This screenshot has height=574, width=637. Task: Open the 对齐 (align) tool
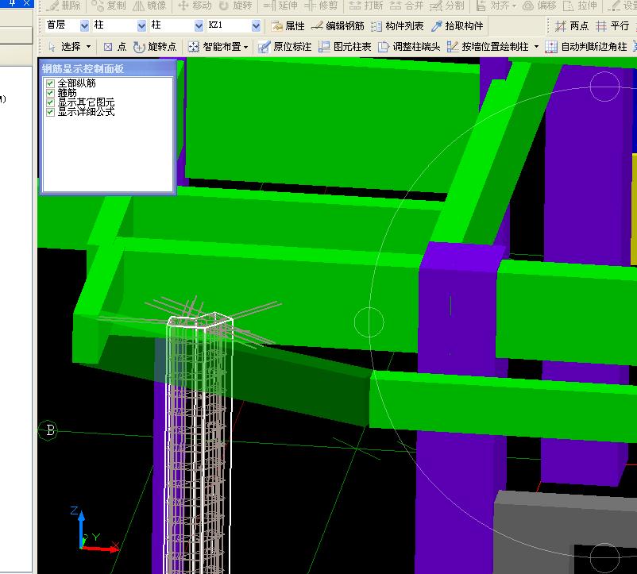[x=492, y=6]
